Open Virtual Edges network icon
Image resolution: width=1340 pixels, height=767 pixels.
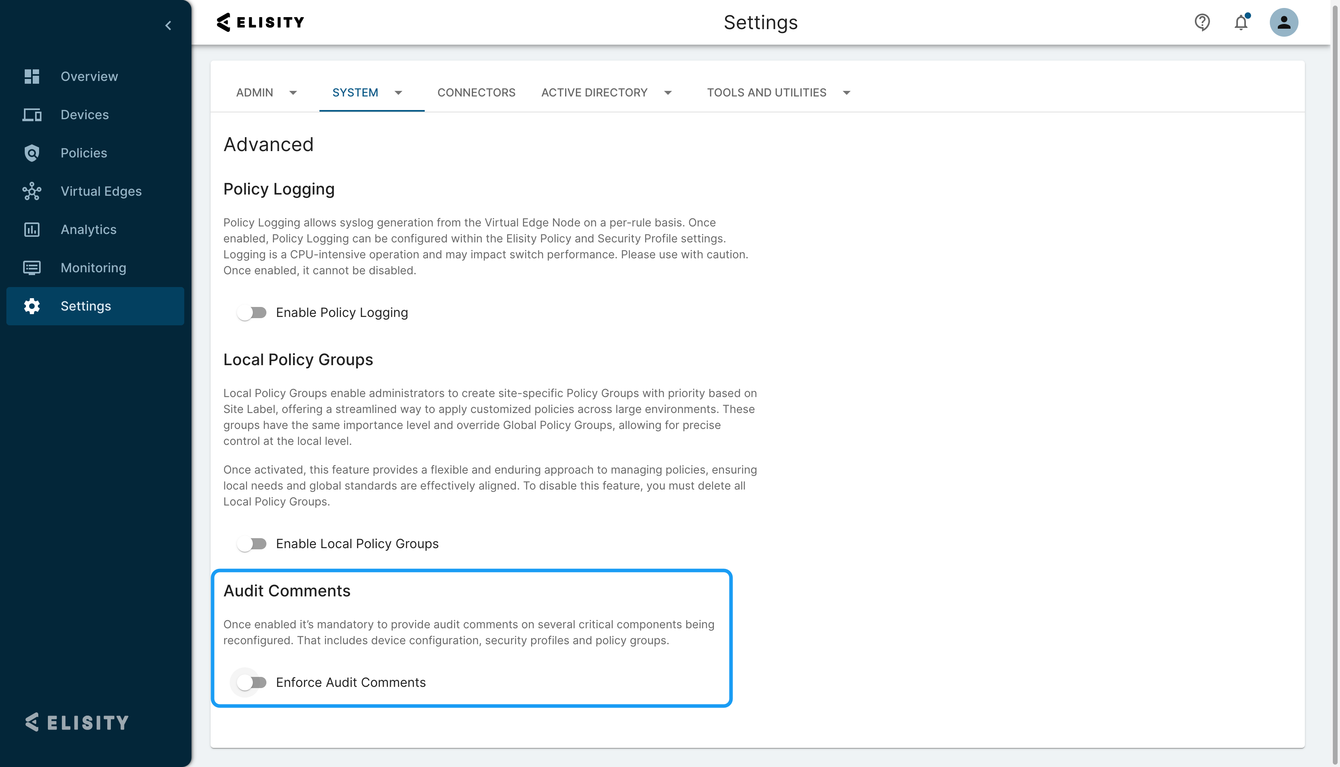(x=32, y=191)
